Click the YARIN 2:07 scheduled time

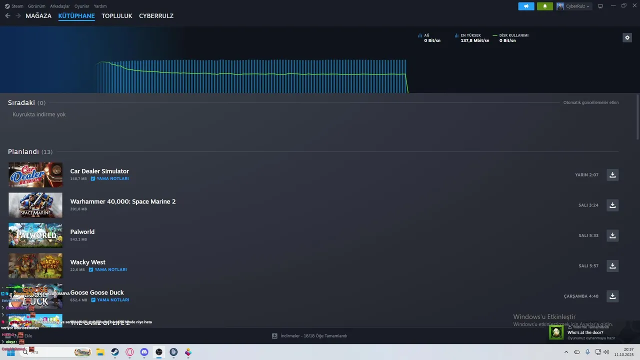click(x=586, y=175)
